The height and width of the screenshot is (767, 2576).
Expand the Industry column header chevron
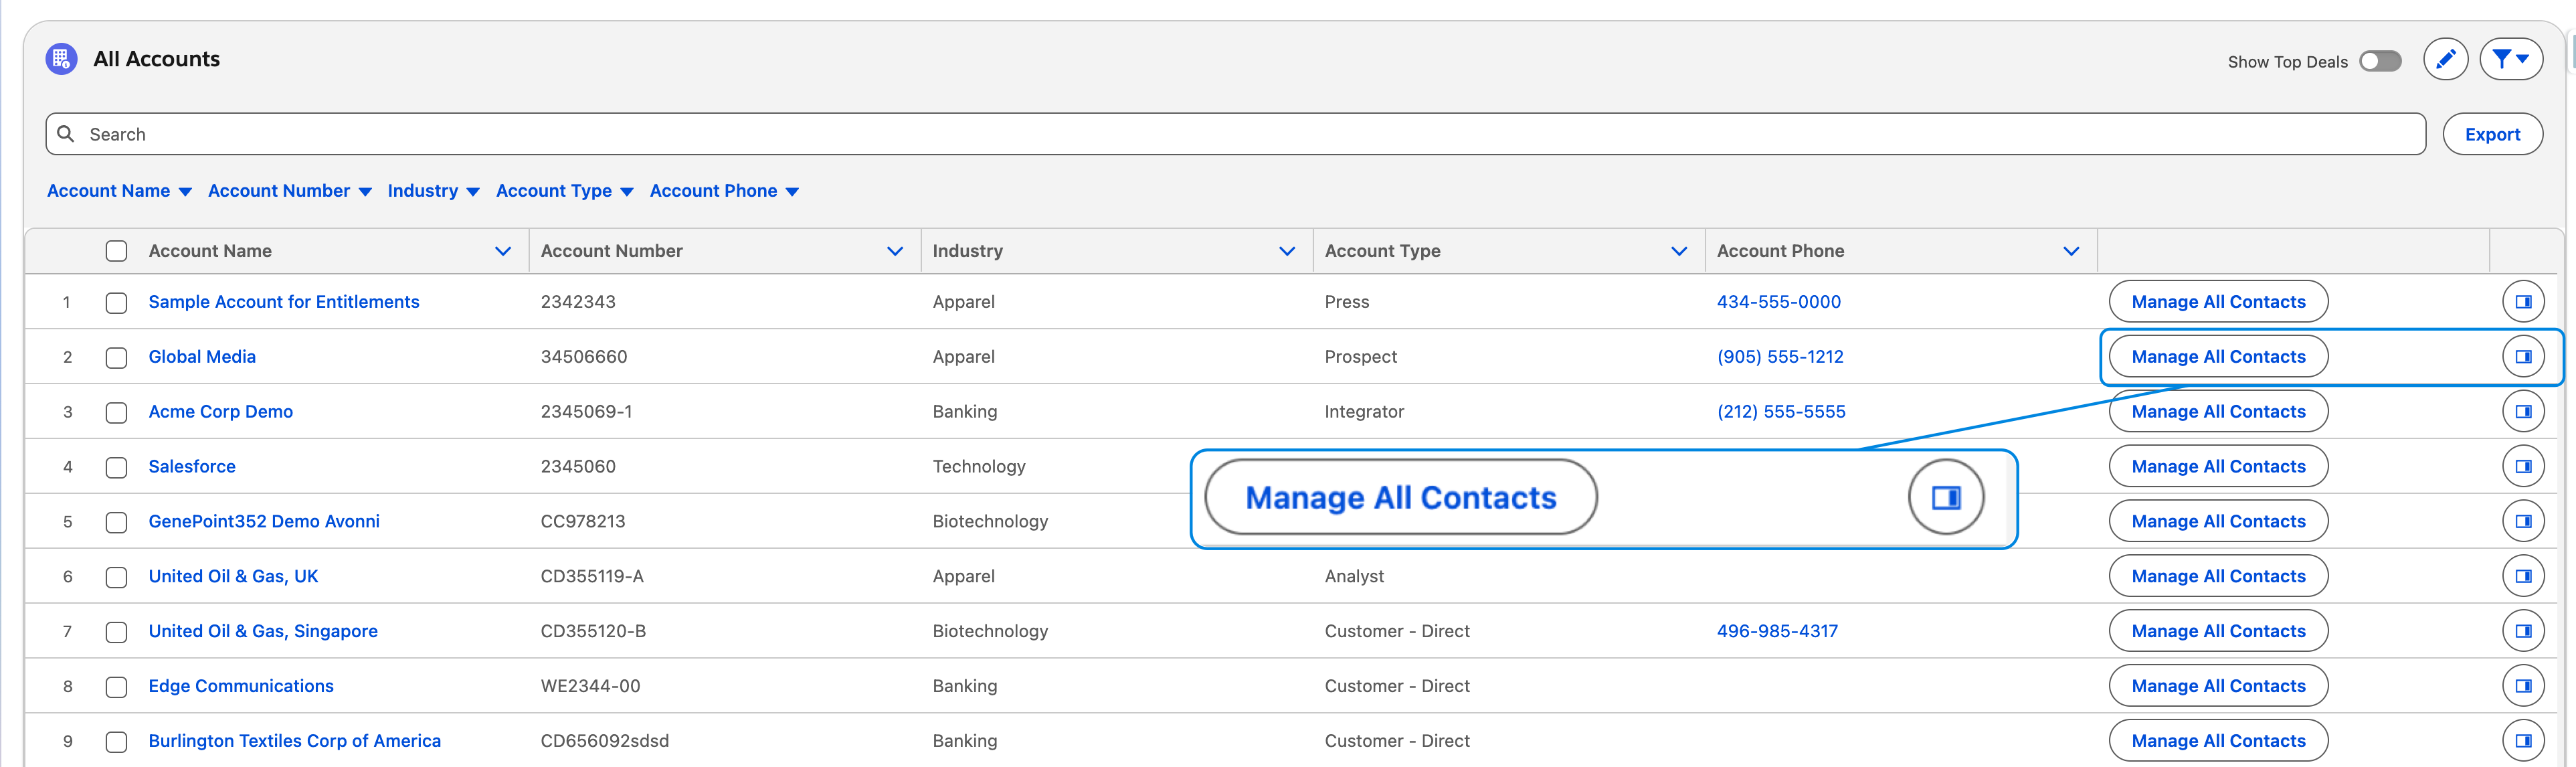(1286, 251)
